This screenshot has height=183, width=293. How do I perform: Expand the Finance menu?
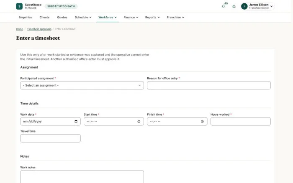tap(131, 18)
